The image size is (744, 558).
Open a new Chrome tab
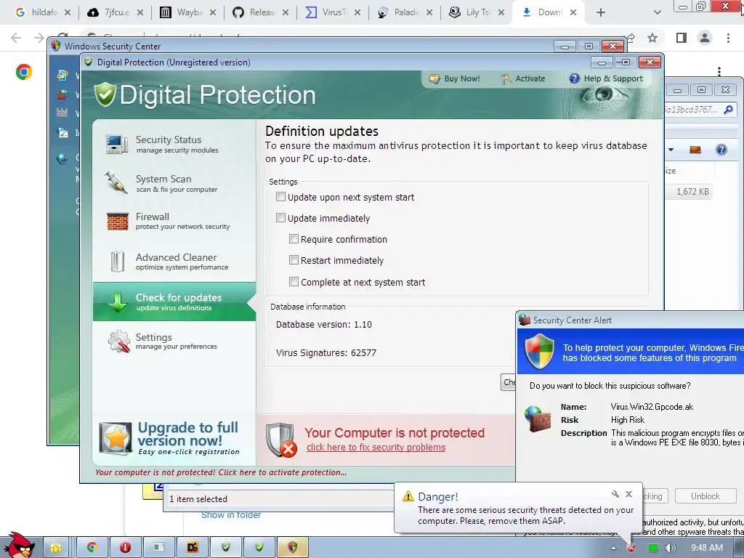click(601, 12)
